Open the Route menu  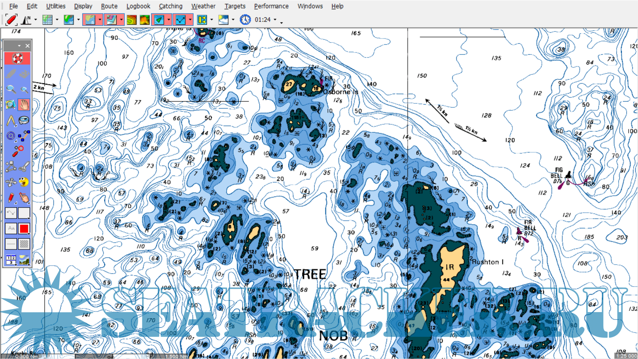pyautogui.click(x=109, y=6)
